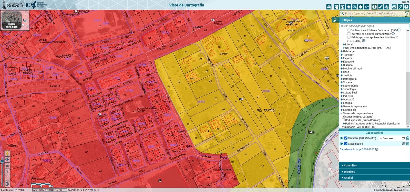Open the coordinate system dropdown
The height and width of the screenshot is (192, 410).
(x=49, y=190)
